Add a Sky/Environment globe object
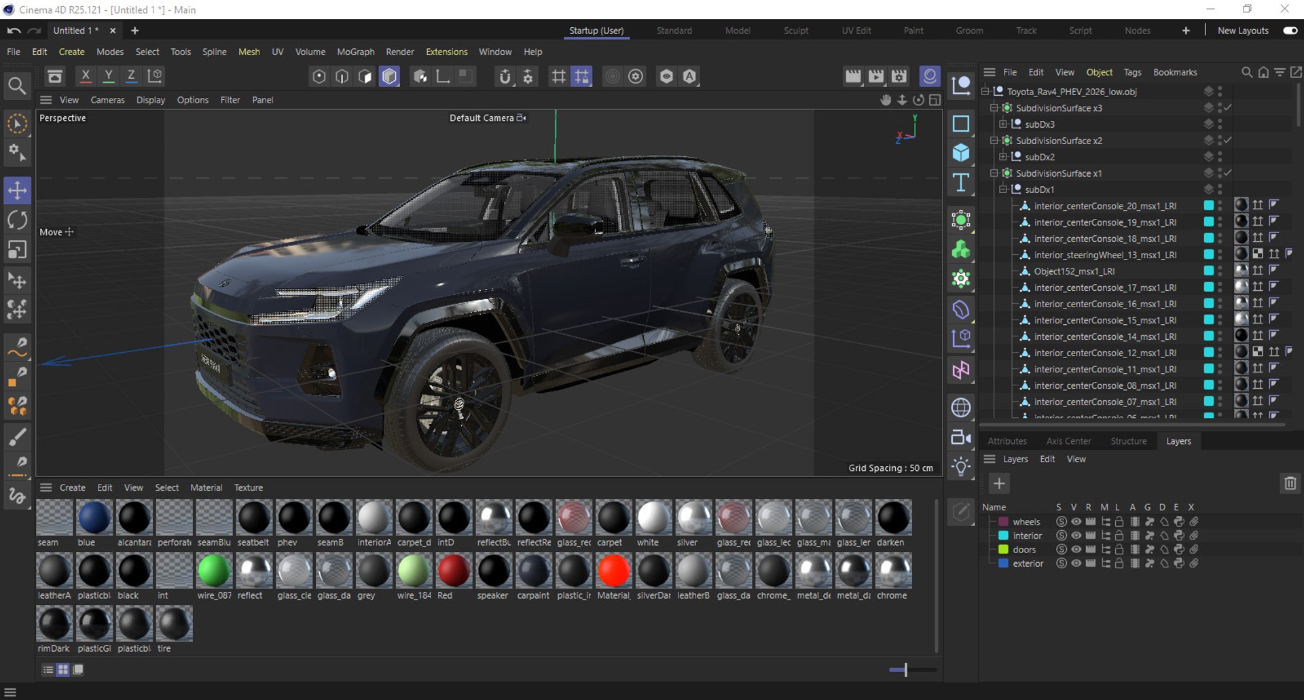The width and height of the screenshot is (1304, 700). [961, 408]
